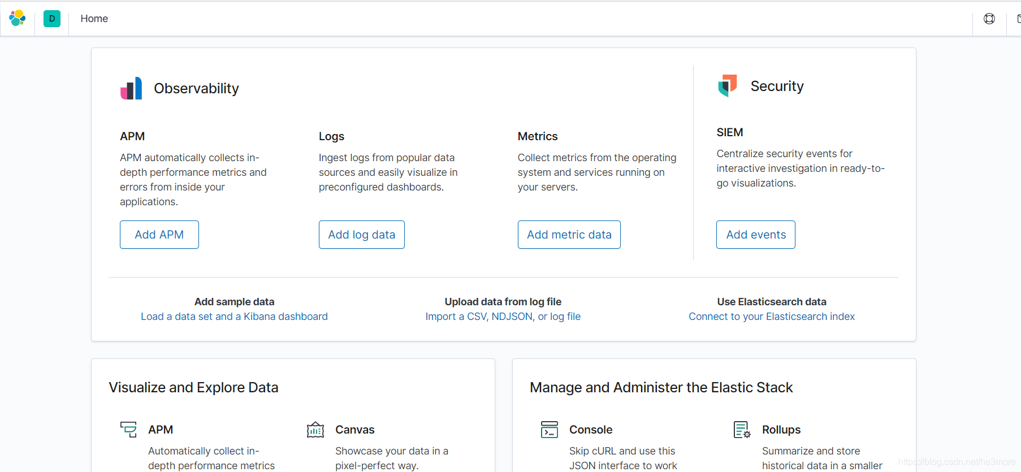Click Use Elasticsearch data heading
Viewport: 1021px width, 472px height.
772,302
